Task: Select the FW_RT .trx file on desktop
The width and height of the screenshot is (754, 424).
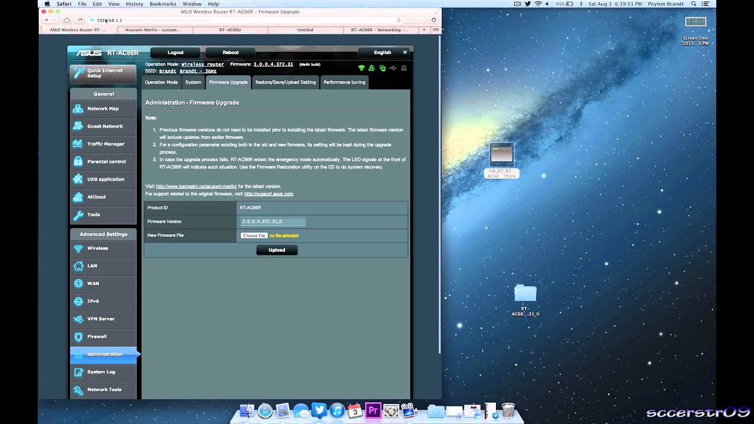Action: point(502,161)
